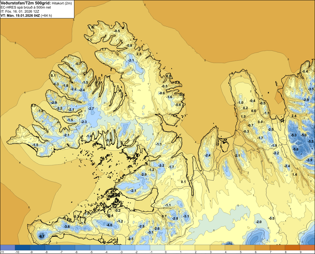Click legend swatch between 5 and 6
Screen dimensions: 315x254
pos(248,247)
